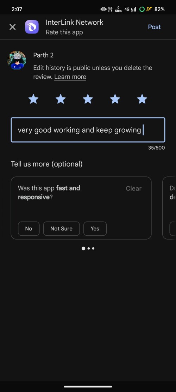Tap the third page indicator dot
The image size is (176, 392).
tap(93, 248)
